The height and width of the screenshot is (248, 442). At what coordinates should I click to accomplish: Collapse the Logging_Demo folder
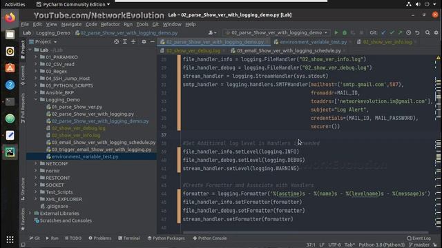(x=36, y=99)
